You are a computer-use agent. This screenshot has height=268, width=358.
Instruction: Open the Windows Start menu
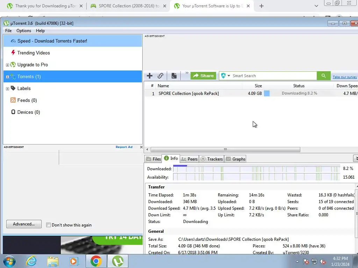click(x=9, y=261)
